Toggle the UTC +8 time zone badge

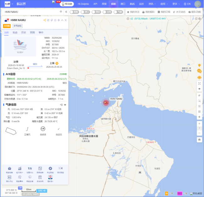pos(42,191)
